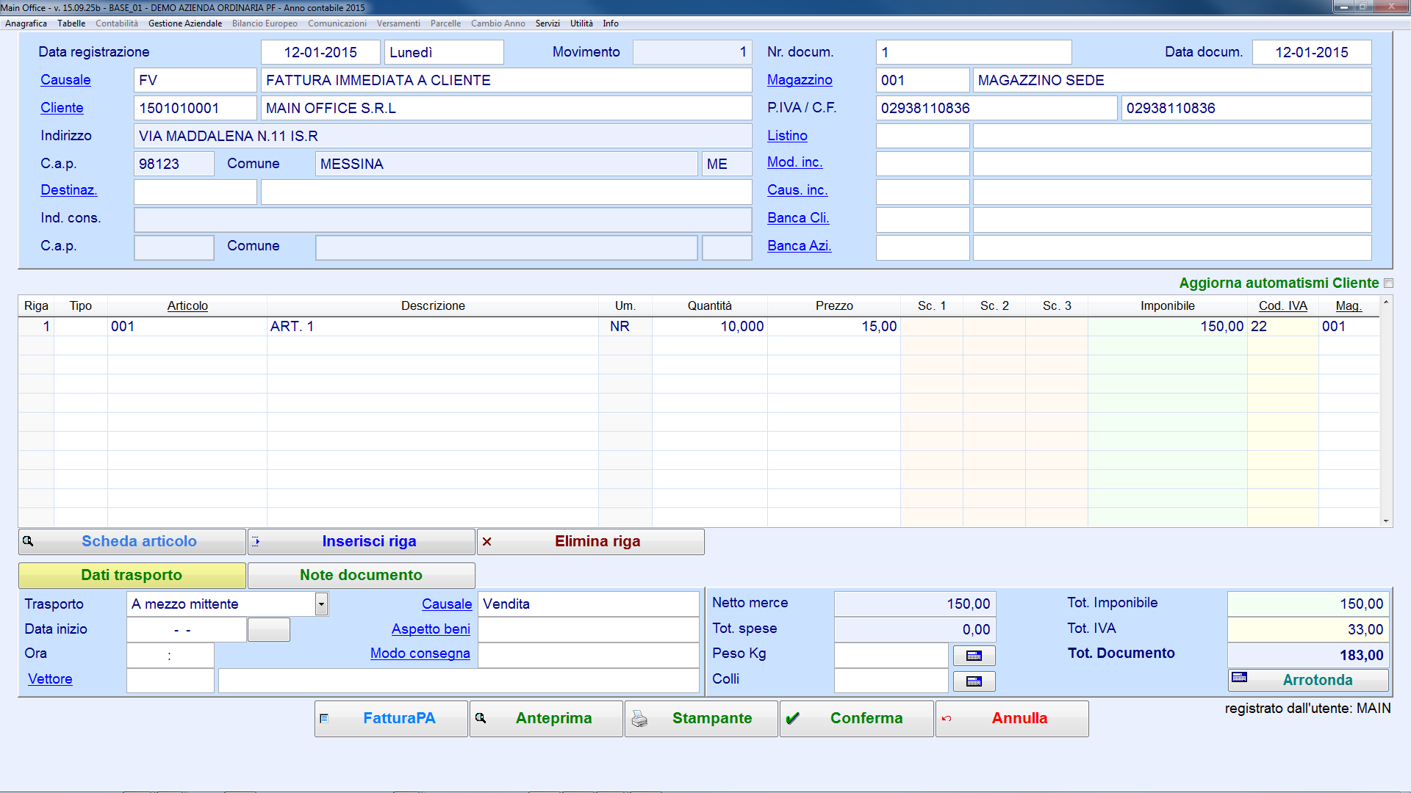Click Articolo column header
Screen dimensions: 1411x793
click(x=187, y=306)
